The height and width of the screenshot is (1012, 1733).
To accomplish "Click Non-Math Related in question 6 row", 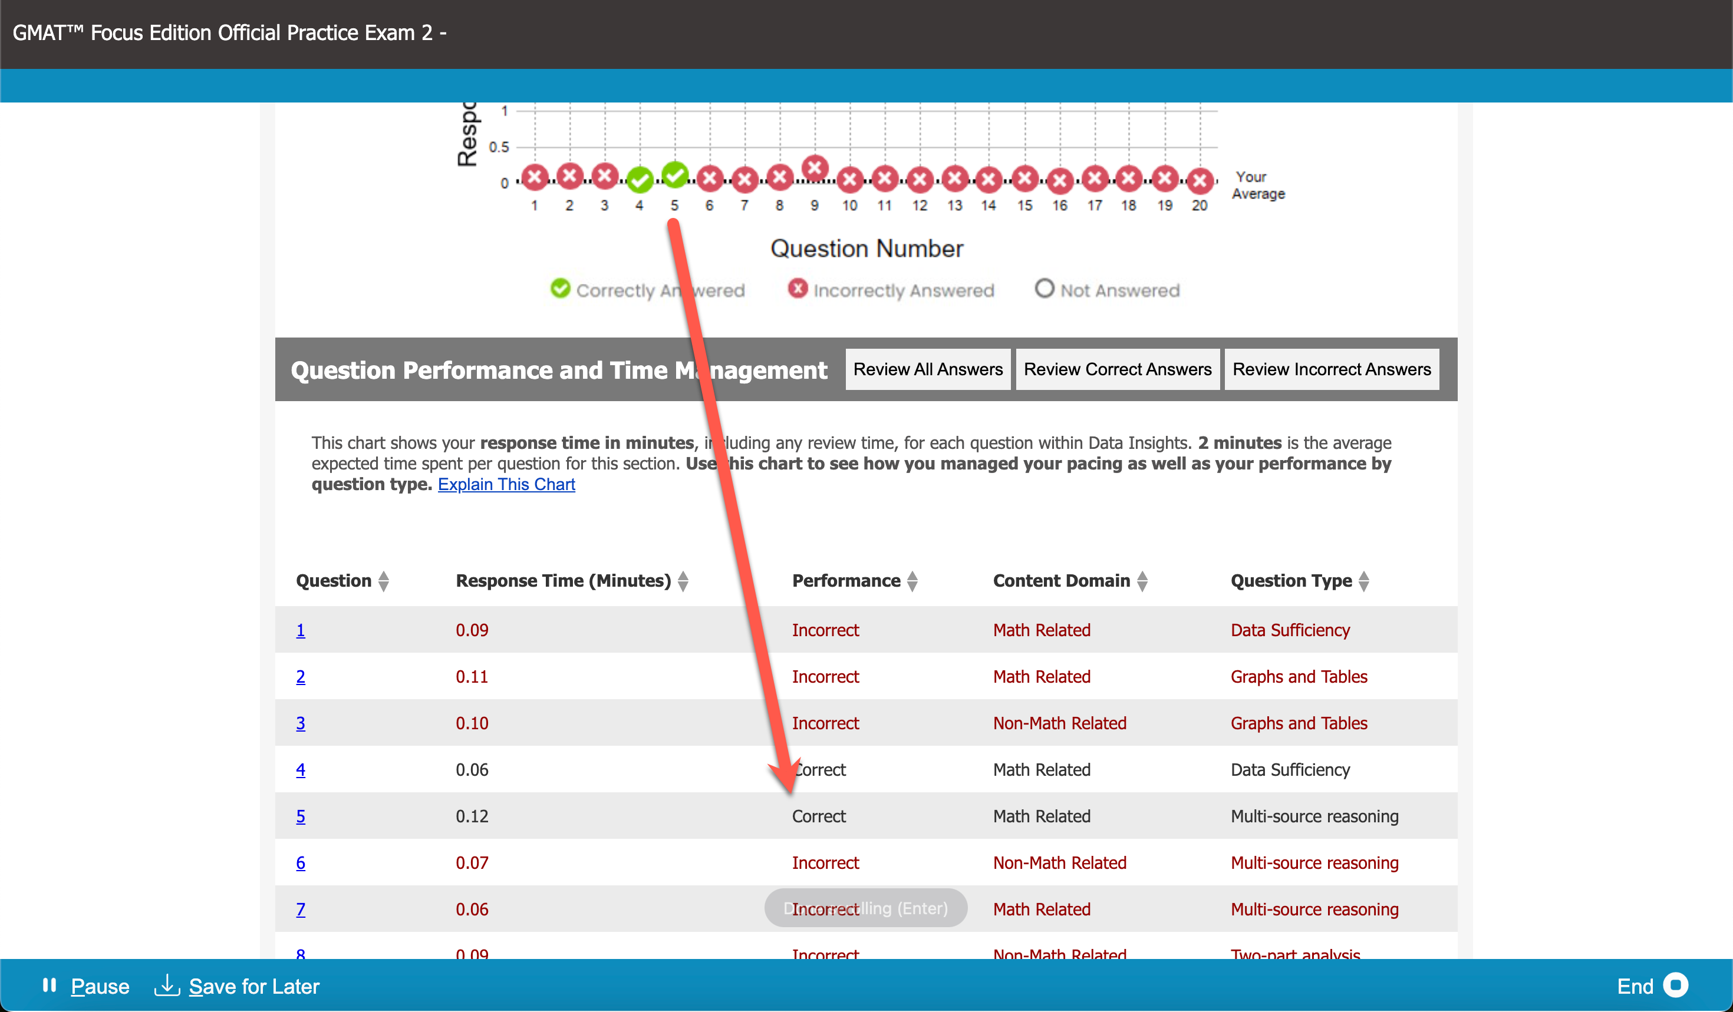I will 1059,863.
